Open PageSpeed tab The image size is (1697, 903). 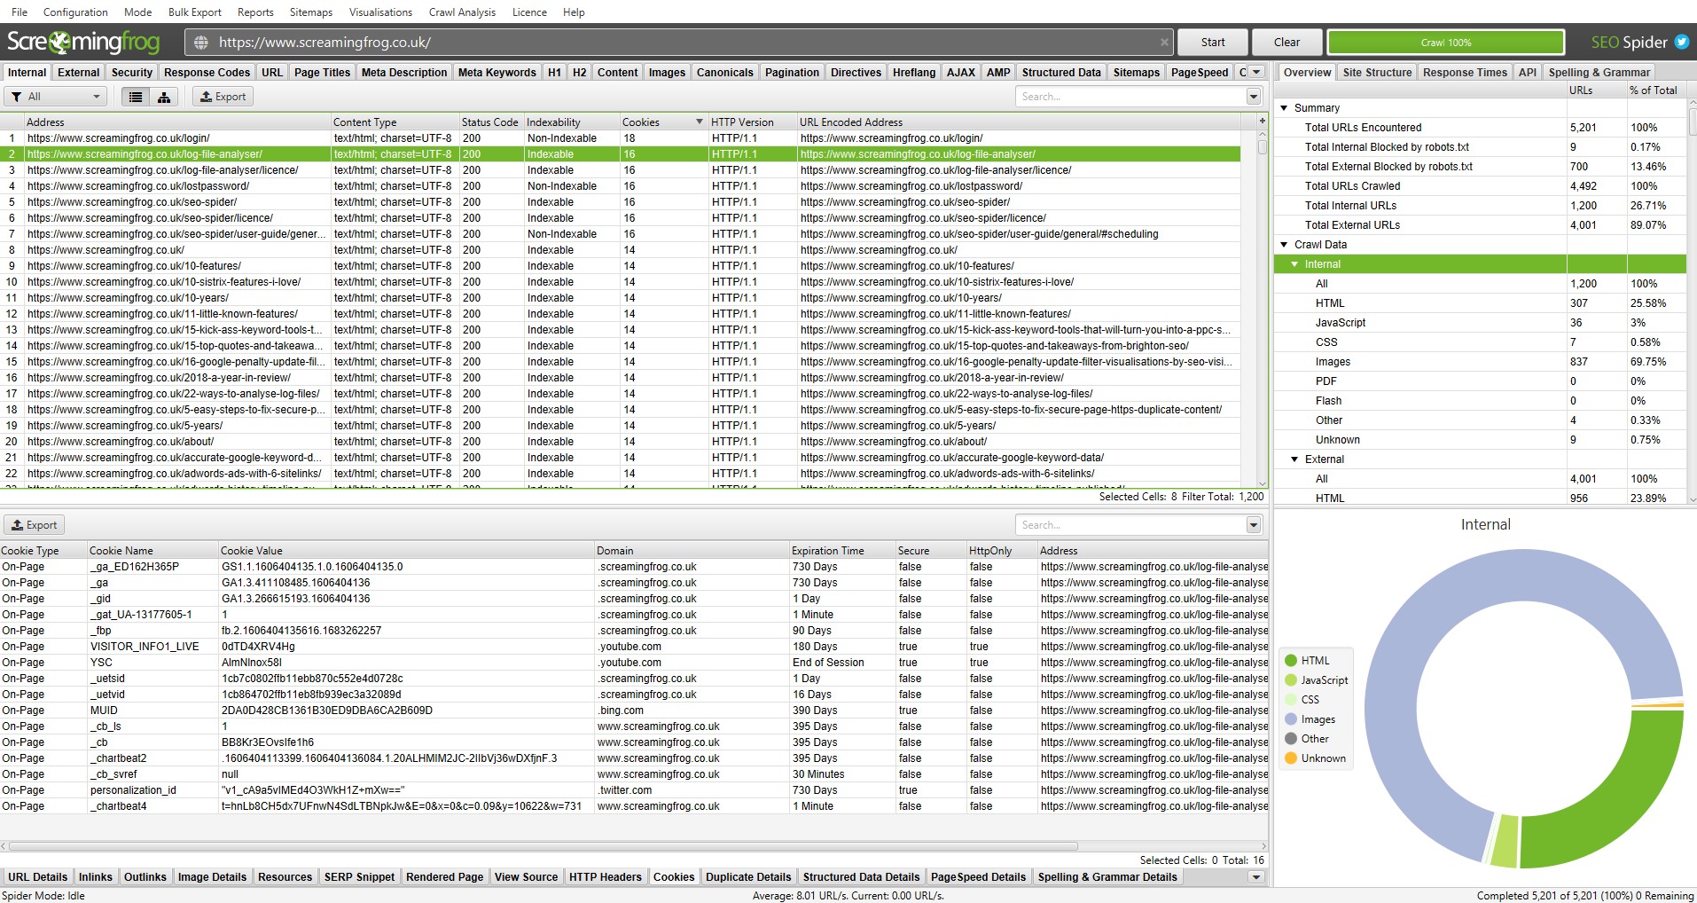[x=1199, y=73]
